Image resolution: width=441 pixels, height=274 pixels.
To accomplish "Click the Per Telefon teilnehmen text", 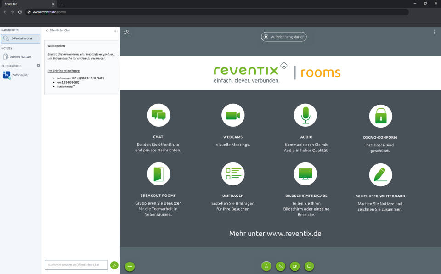I will (64, 71).
